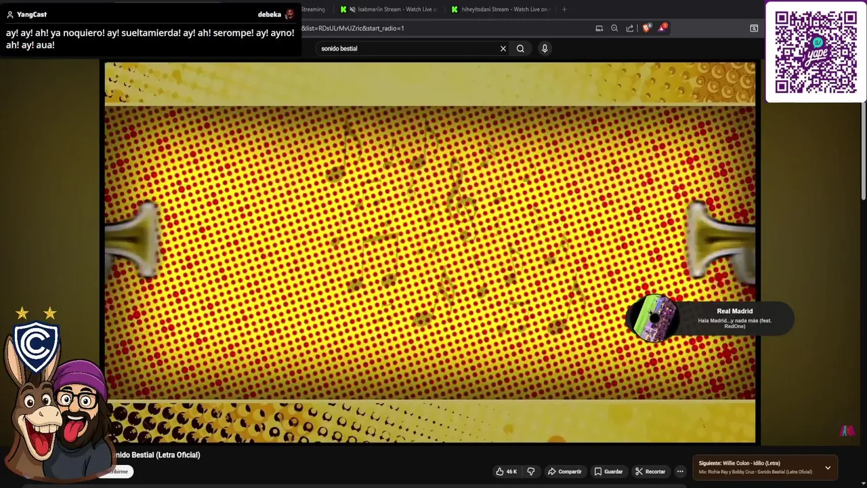Click 'Siguiente: Willie Colon - Idilio (Letra)' text

[x=740, y=463]
